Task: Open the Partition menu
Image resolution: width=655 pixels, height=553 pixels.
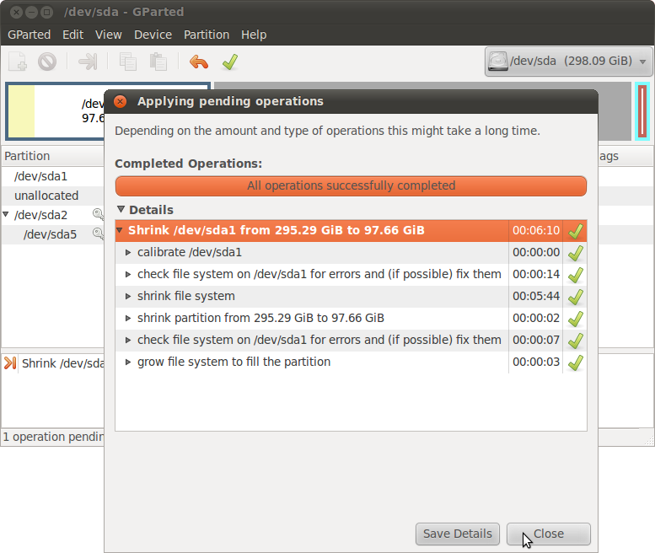Action: tap(207, 35)
